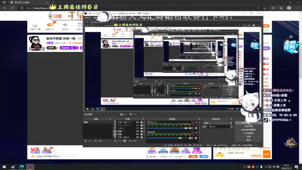Move the source down with the Sources down arrow
This screenshot has width=302, height=170.
135,141
